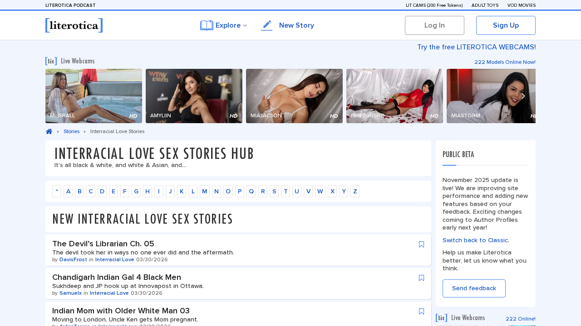Click 222 Models Online Now link
Viewport: 581px width, 326px height.
tap(505, 62)
